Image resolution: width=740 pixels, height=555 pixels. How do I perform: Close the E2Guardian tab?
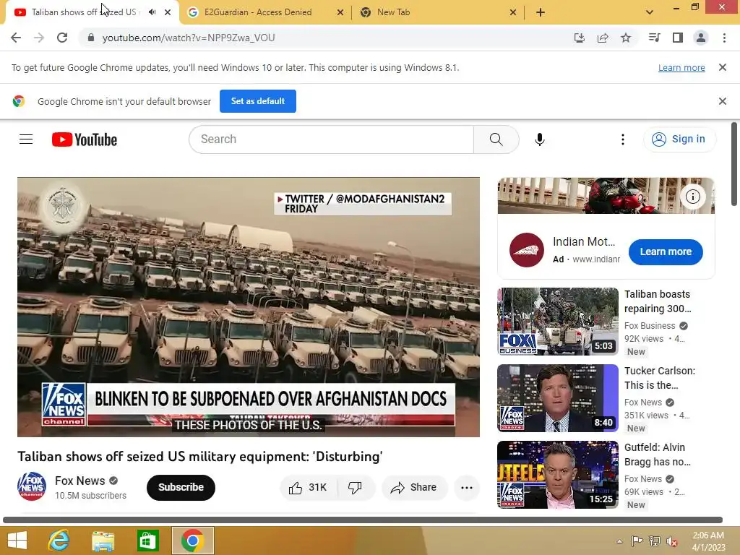[340, 12]
